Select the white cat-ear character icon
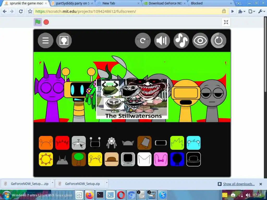 click(144, 159)
